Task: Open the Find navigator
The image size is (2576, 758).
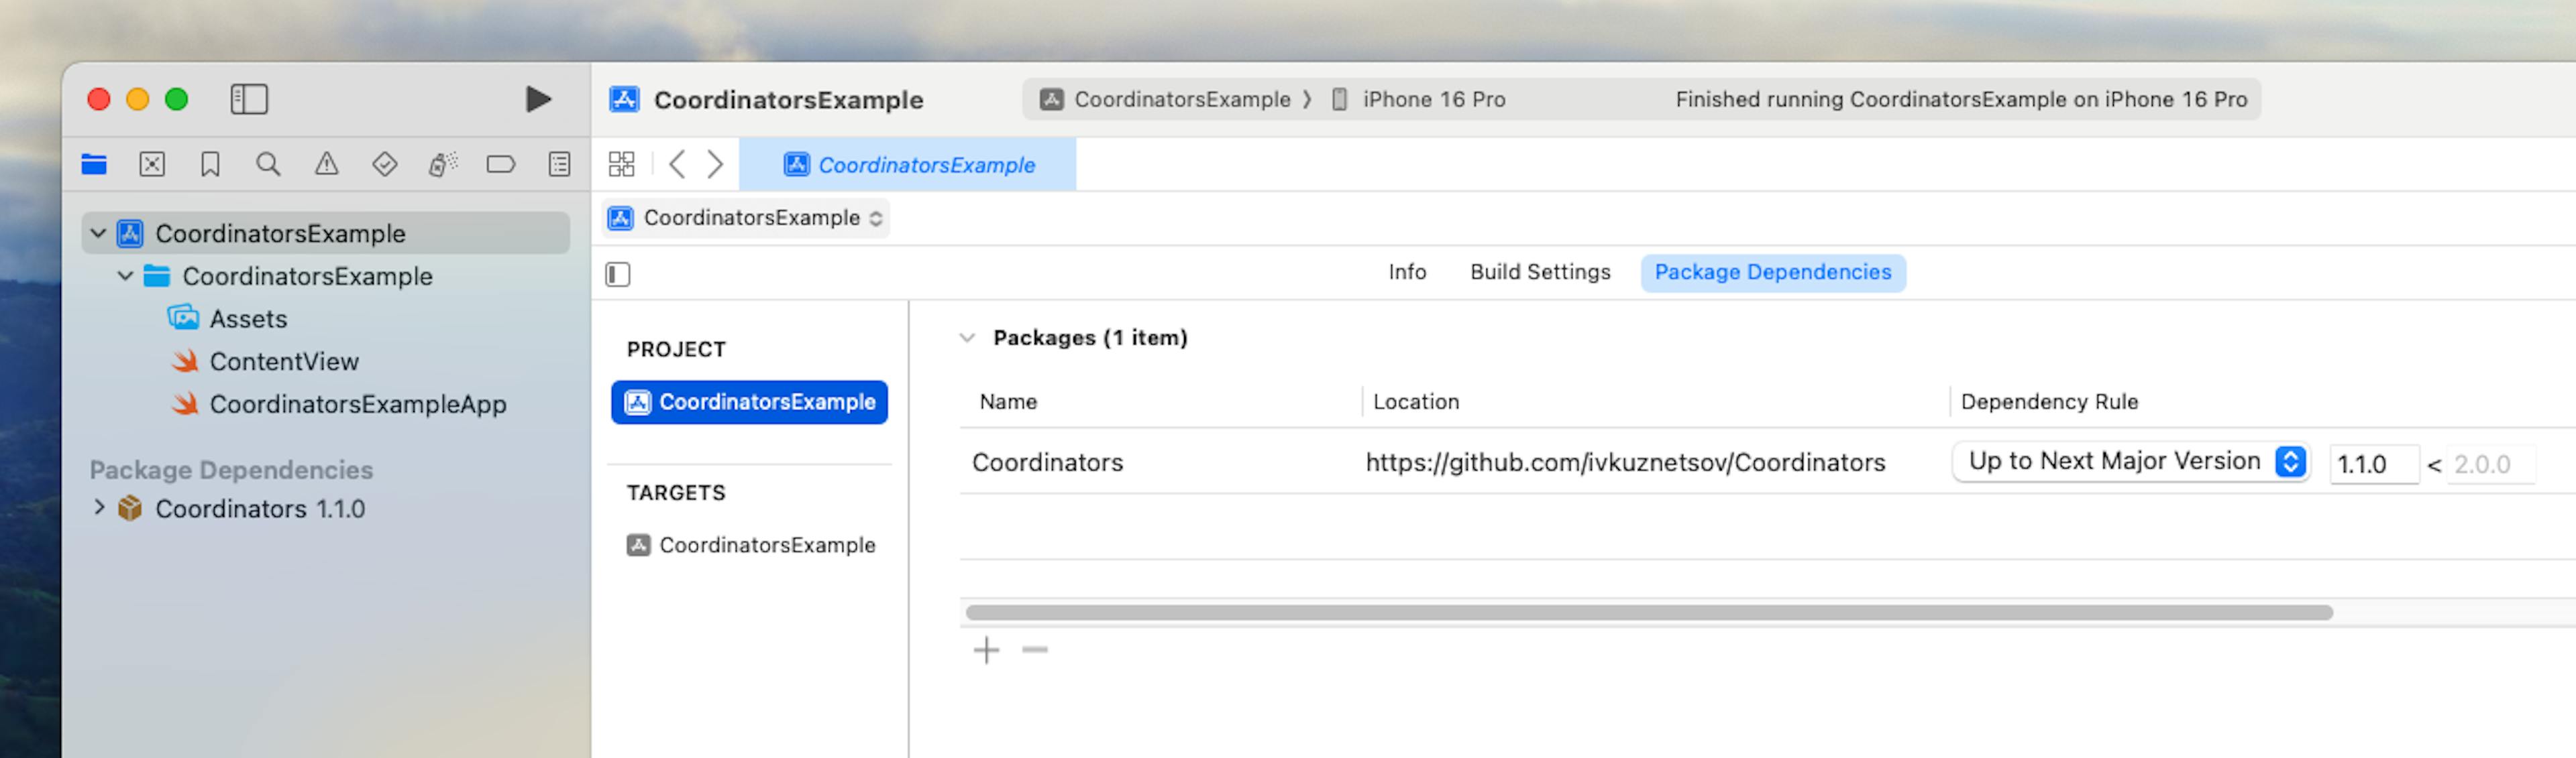Action: [267, 164]
